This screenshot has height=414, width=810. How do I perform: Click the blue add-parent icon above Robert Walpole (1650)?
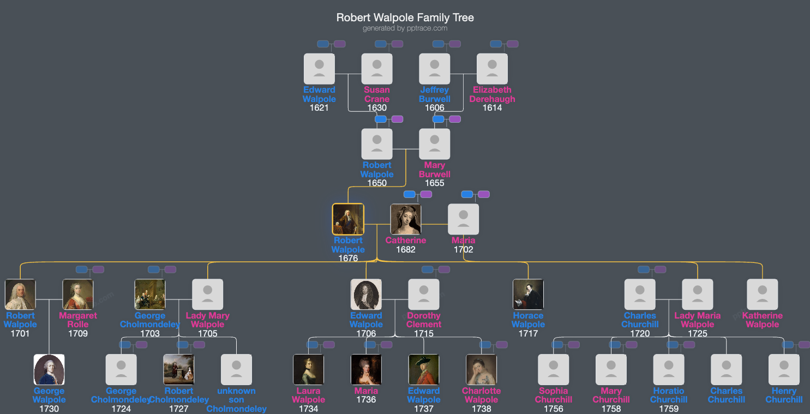point(381,118)
